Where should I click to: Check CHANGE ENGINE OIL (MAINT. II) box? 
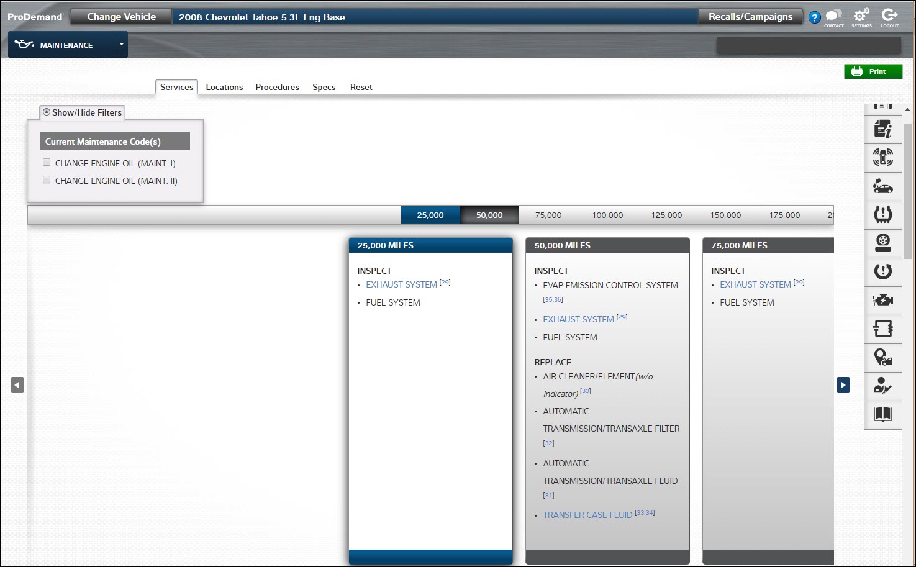coord(47,180)
